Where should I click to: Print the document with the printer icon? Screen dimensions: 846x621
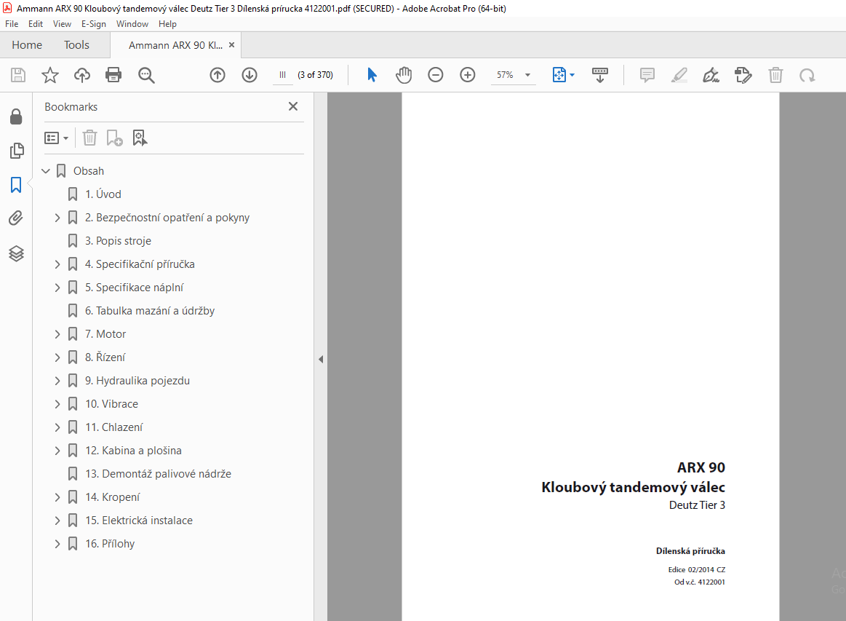tap(114, 75)
